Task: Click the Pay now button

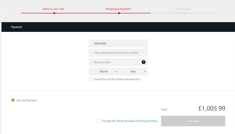Action: coord(193,121)
